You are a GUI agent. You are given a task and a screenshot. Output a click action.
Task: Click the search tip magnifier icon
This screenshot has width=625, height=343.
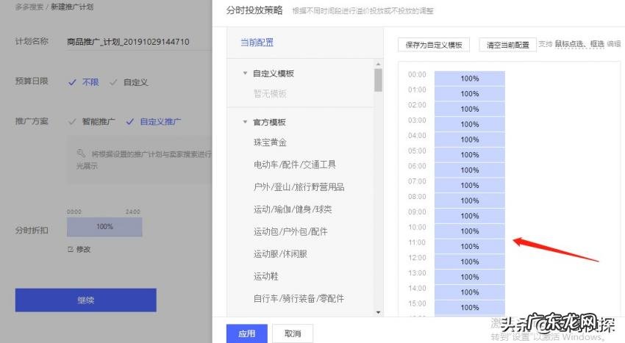[x=82, y=154]
